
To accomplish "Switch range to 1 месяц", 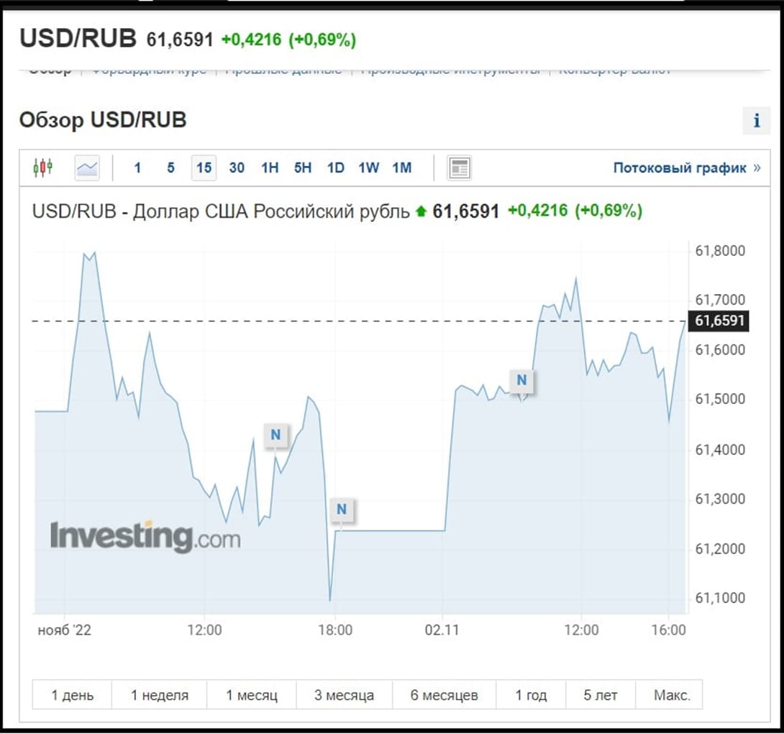I will (252, 695).
